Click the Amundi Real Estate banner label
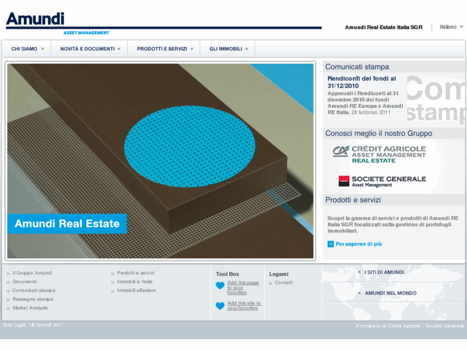 point(67,223)
